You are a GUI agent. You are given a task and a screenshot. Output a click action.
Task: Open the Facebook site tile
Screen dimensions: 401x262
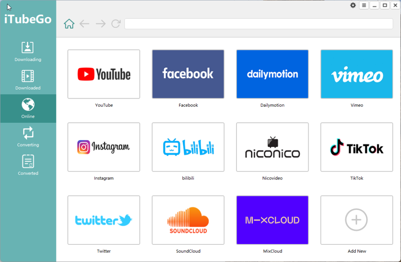pos(188,74)
